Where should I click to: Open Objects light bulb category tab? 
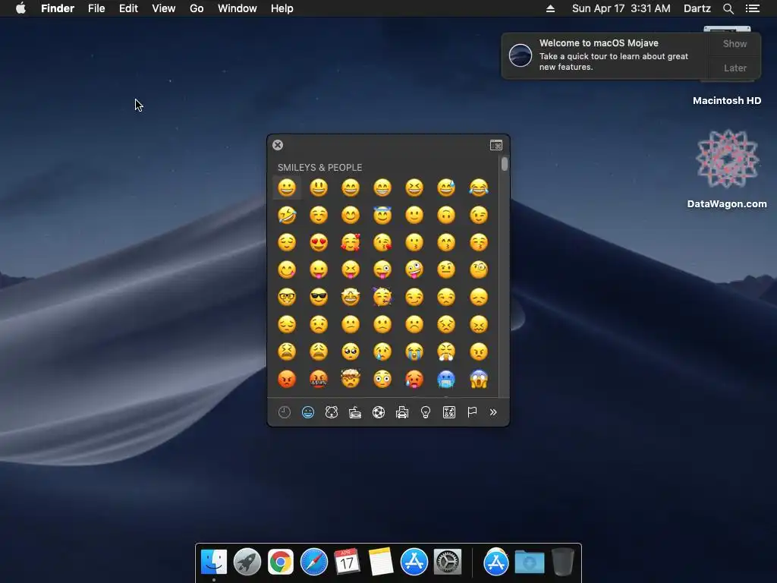[x=426, y=412]
